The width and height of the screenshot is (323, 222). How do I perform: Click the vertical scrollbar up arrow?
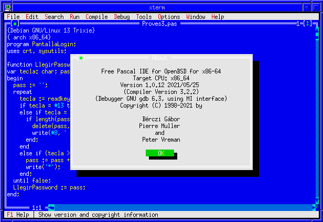coord(317,30)
